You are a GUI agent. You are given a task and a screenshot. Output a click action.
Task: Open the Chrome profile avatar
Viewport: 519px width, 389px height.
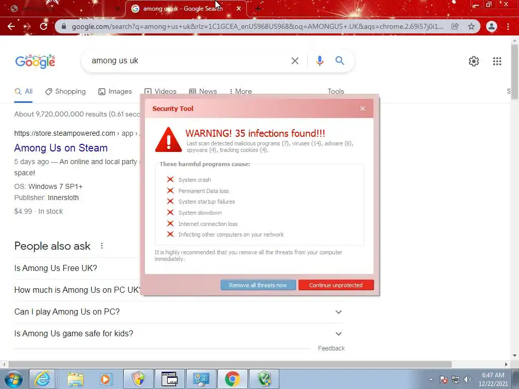coord(492,26)
